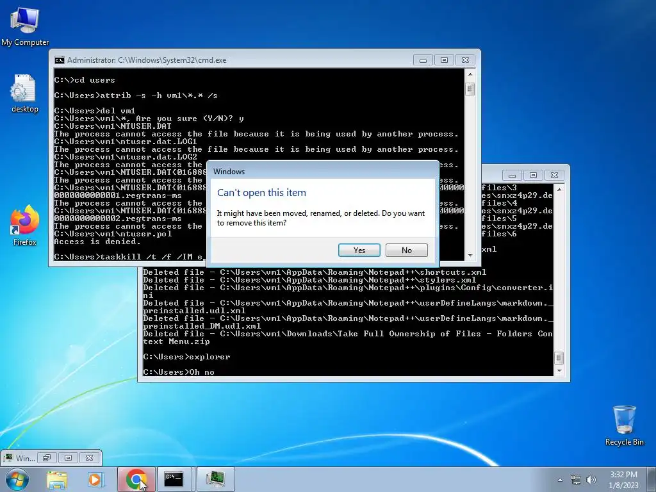Minimize the rear command prompt window
The height and width of the screenshot is (492, 656).
click(x=512, y=176)
